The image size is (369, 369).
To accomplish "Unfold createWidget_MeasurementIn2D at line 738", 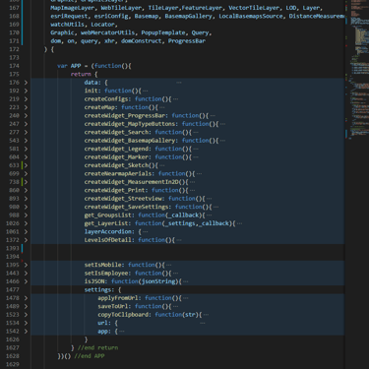I will tap(26, 182).
